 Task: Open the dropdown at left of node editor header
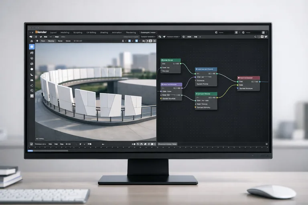point(174,36)
